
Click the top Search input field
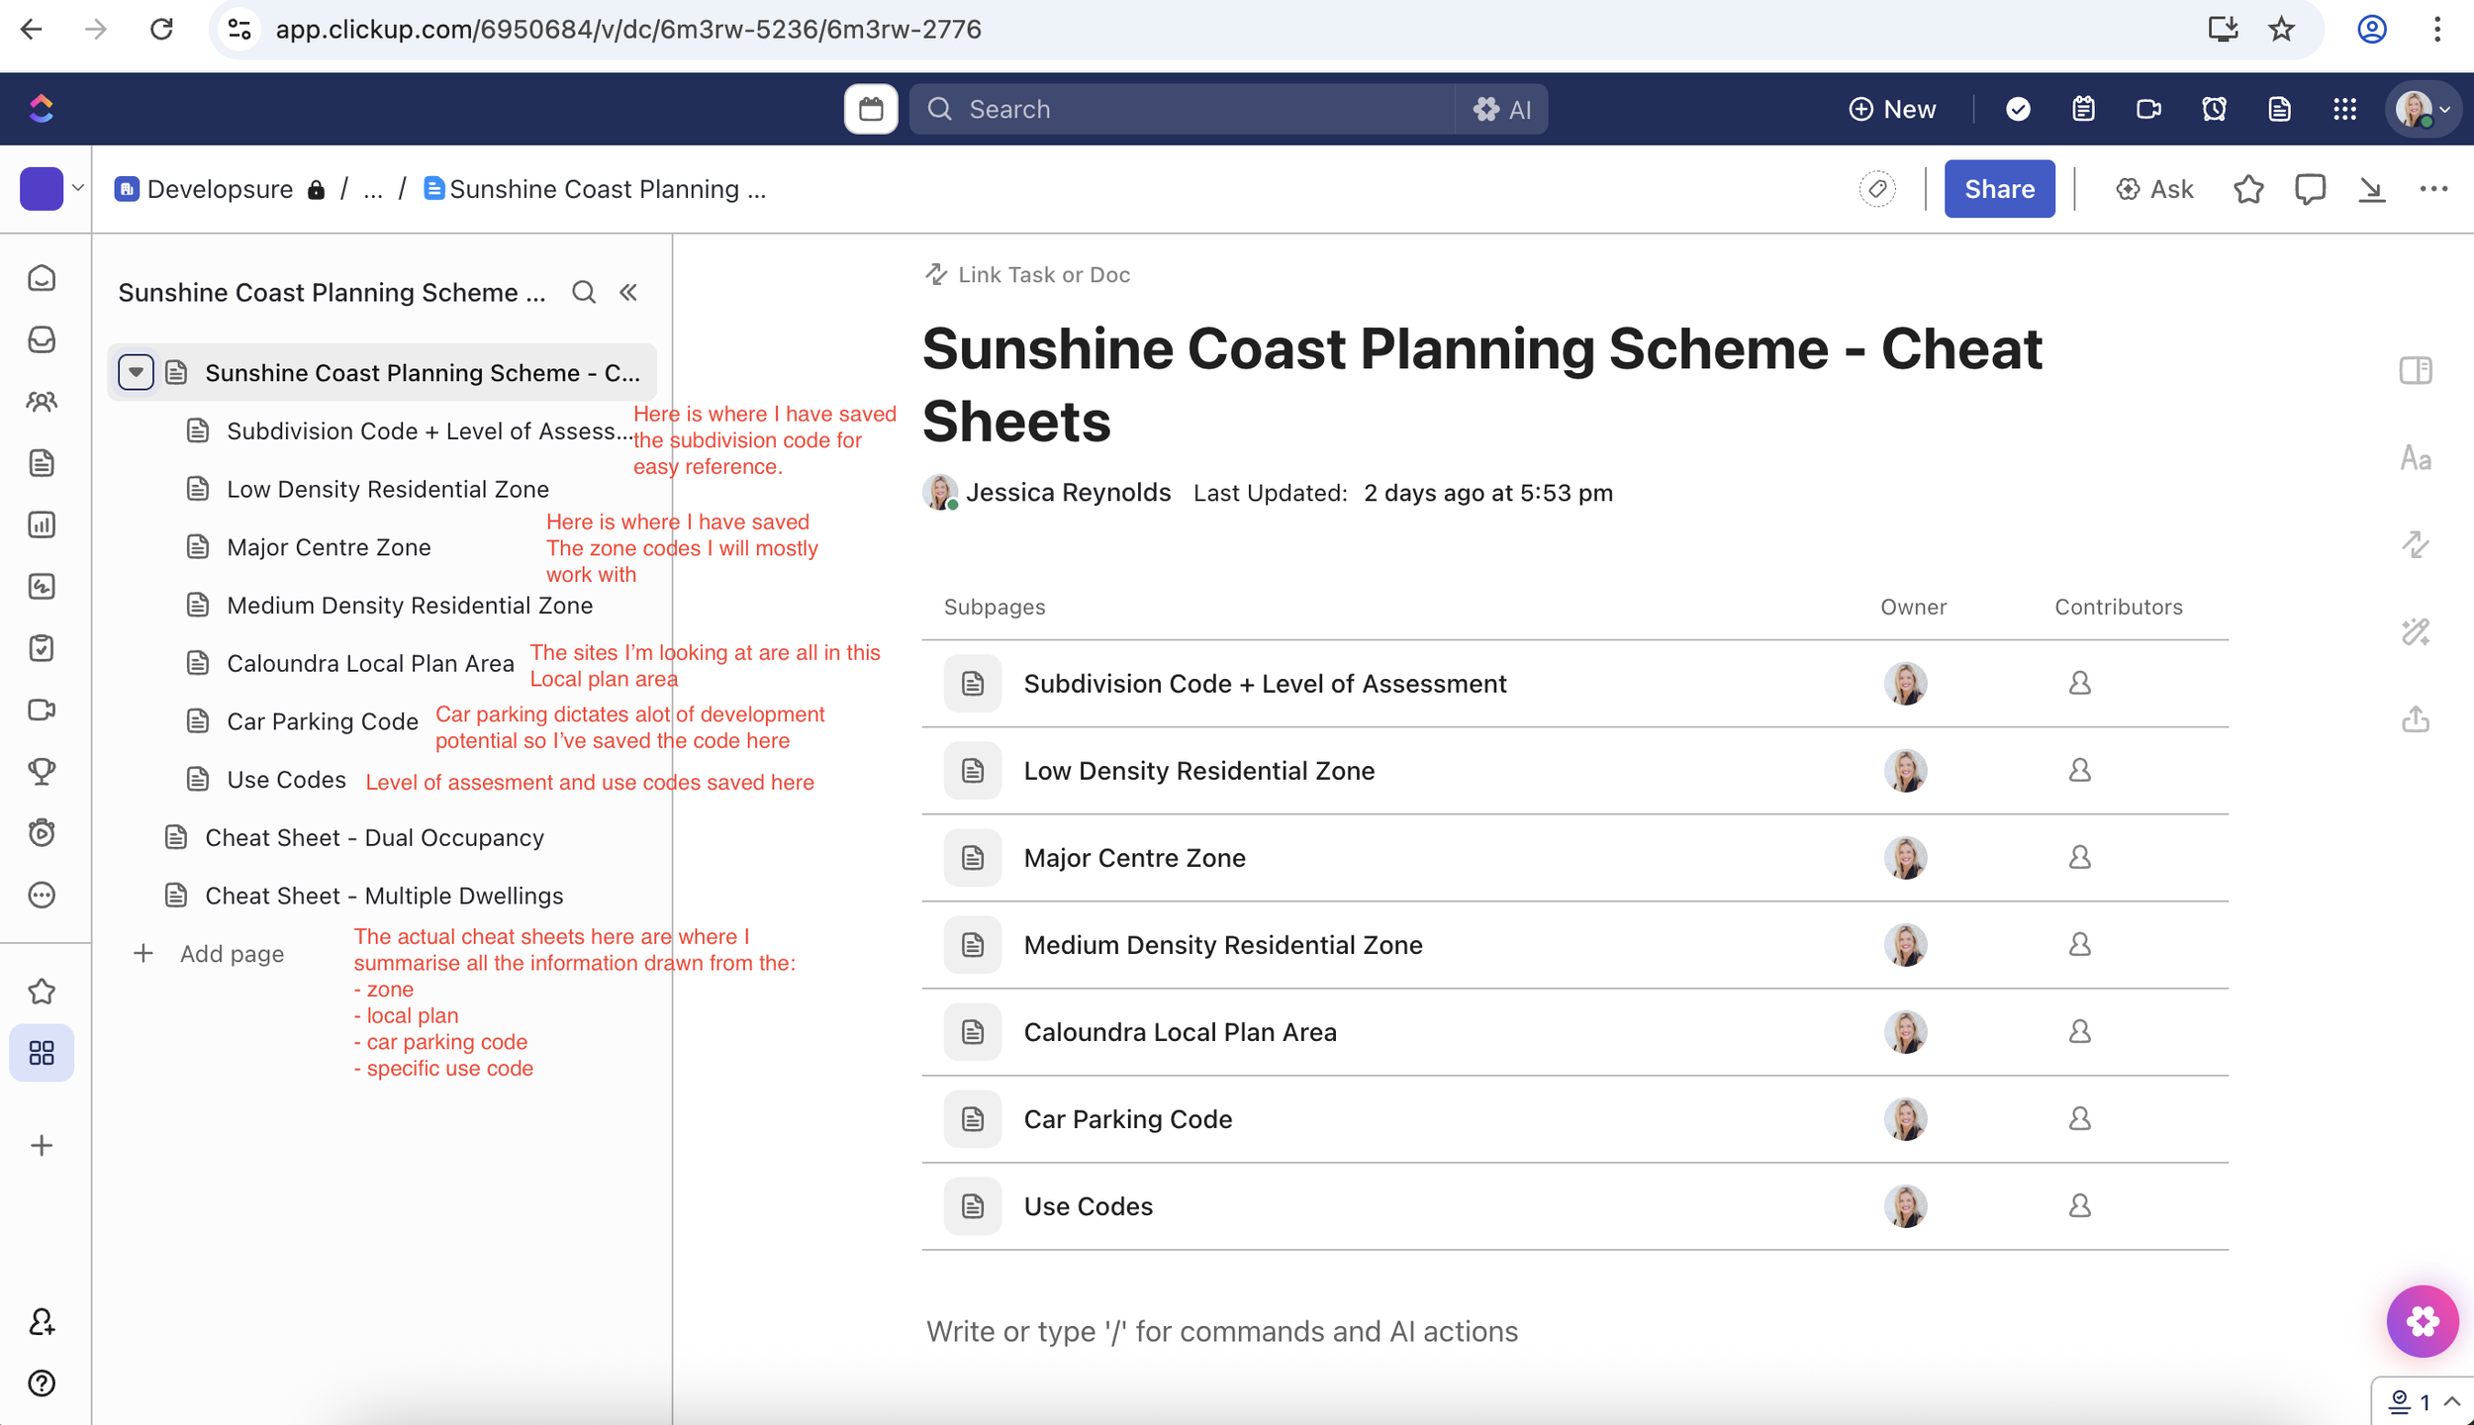click(1188, 109)
